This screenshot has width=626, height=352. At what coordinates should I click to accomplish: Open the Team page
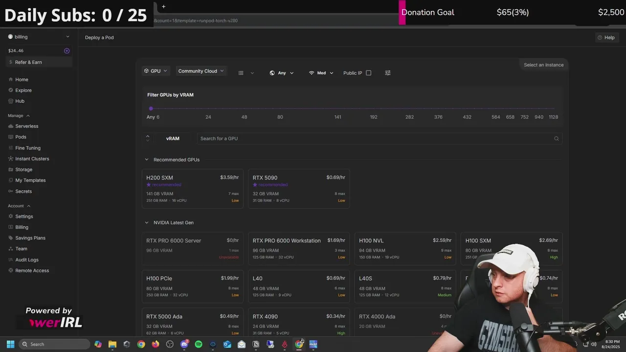coord(21,249)
